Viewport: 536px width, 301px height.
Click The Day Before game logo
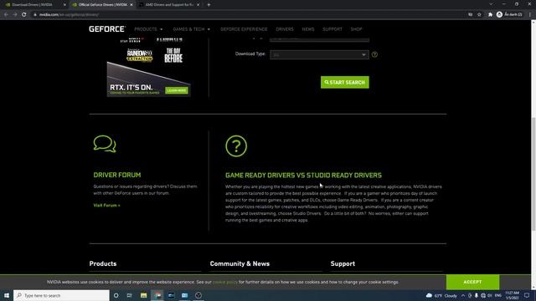[x=173, y=55]
